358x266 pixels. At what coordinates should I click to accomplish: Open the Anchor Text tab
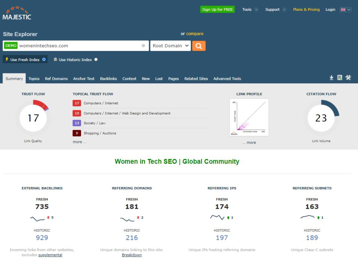[x=84, y=79]
